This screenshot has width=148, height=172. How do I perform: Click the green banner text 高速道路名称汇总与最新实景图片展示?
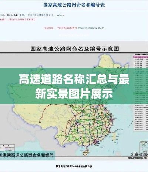point(74,86)
